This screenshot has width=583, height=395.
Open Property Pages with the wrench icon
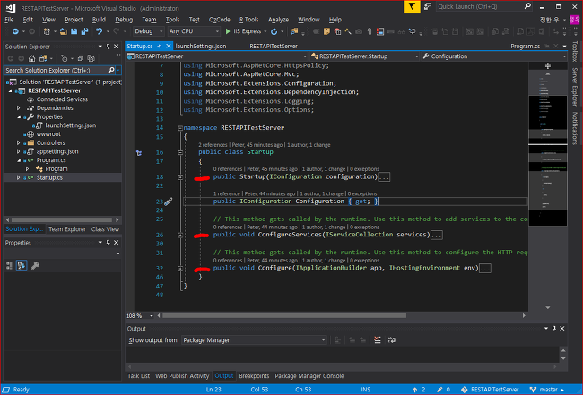[35, 265]
